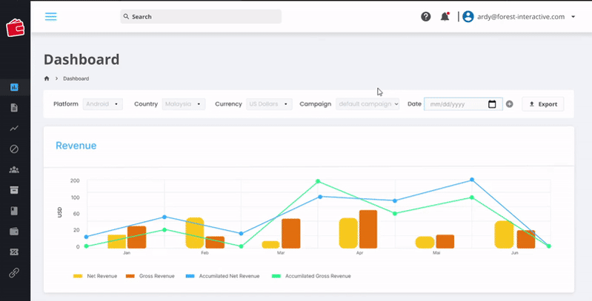Image resolution: width=592 pixels, height=301 pixels.
Task: Click the Date mm/dd/yyyy input field
Action: (463, 104)
